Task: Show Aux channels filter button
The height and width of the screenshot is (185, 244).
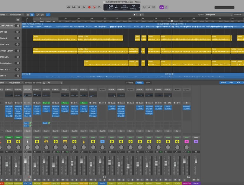Action: tap(239, 83)
